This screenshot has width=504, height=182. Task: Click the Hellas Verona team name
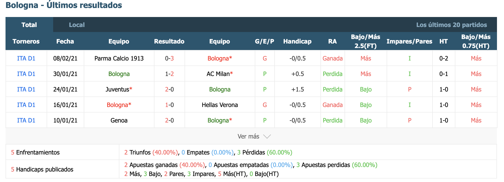click(220, 105)
